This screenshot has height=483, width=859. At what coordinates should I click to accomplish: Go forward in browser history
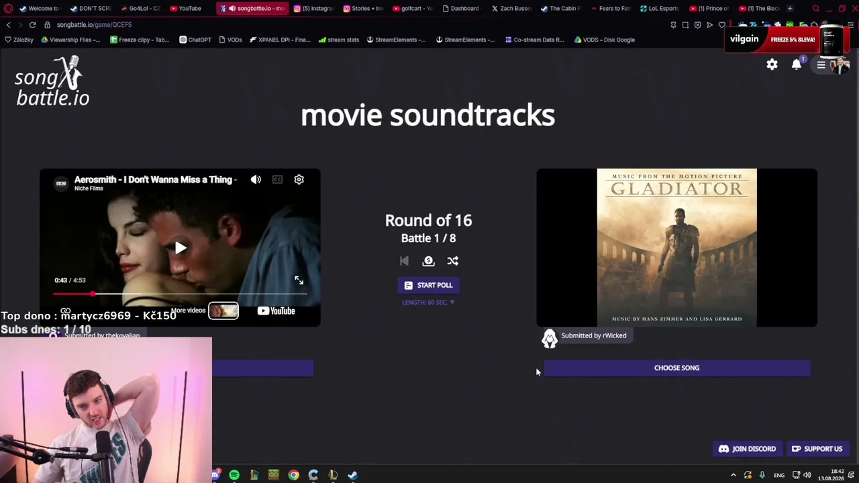(x=20, y=25)
